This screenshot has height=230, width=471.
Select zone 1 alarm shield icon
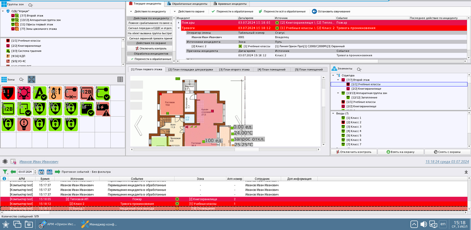pos(8,93)
